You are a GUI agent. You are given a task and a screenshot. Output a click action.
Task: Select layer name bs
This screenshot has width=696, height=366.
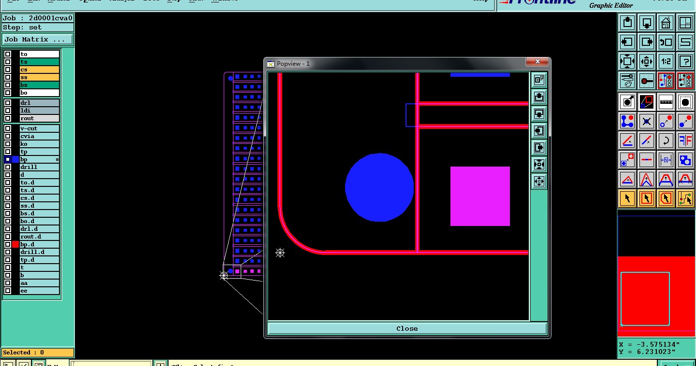tap(40, 85)
